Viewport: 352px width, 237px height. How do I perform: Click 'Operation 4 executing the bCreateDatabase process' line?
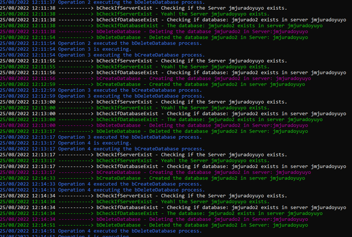click(x=103, y=149)
